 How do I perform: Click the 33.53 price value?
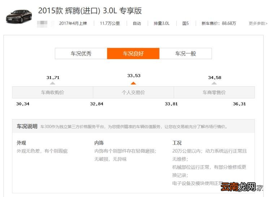click(134, 76)
